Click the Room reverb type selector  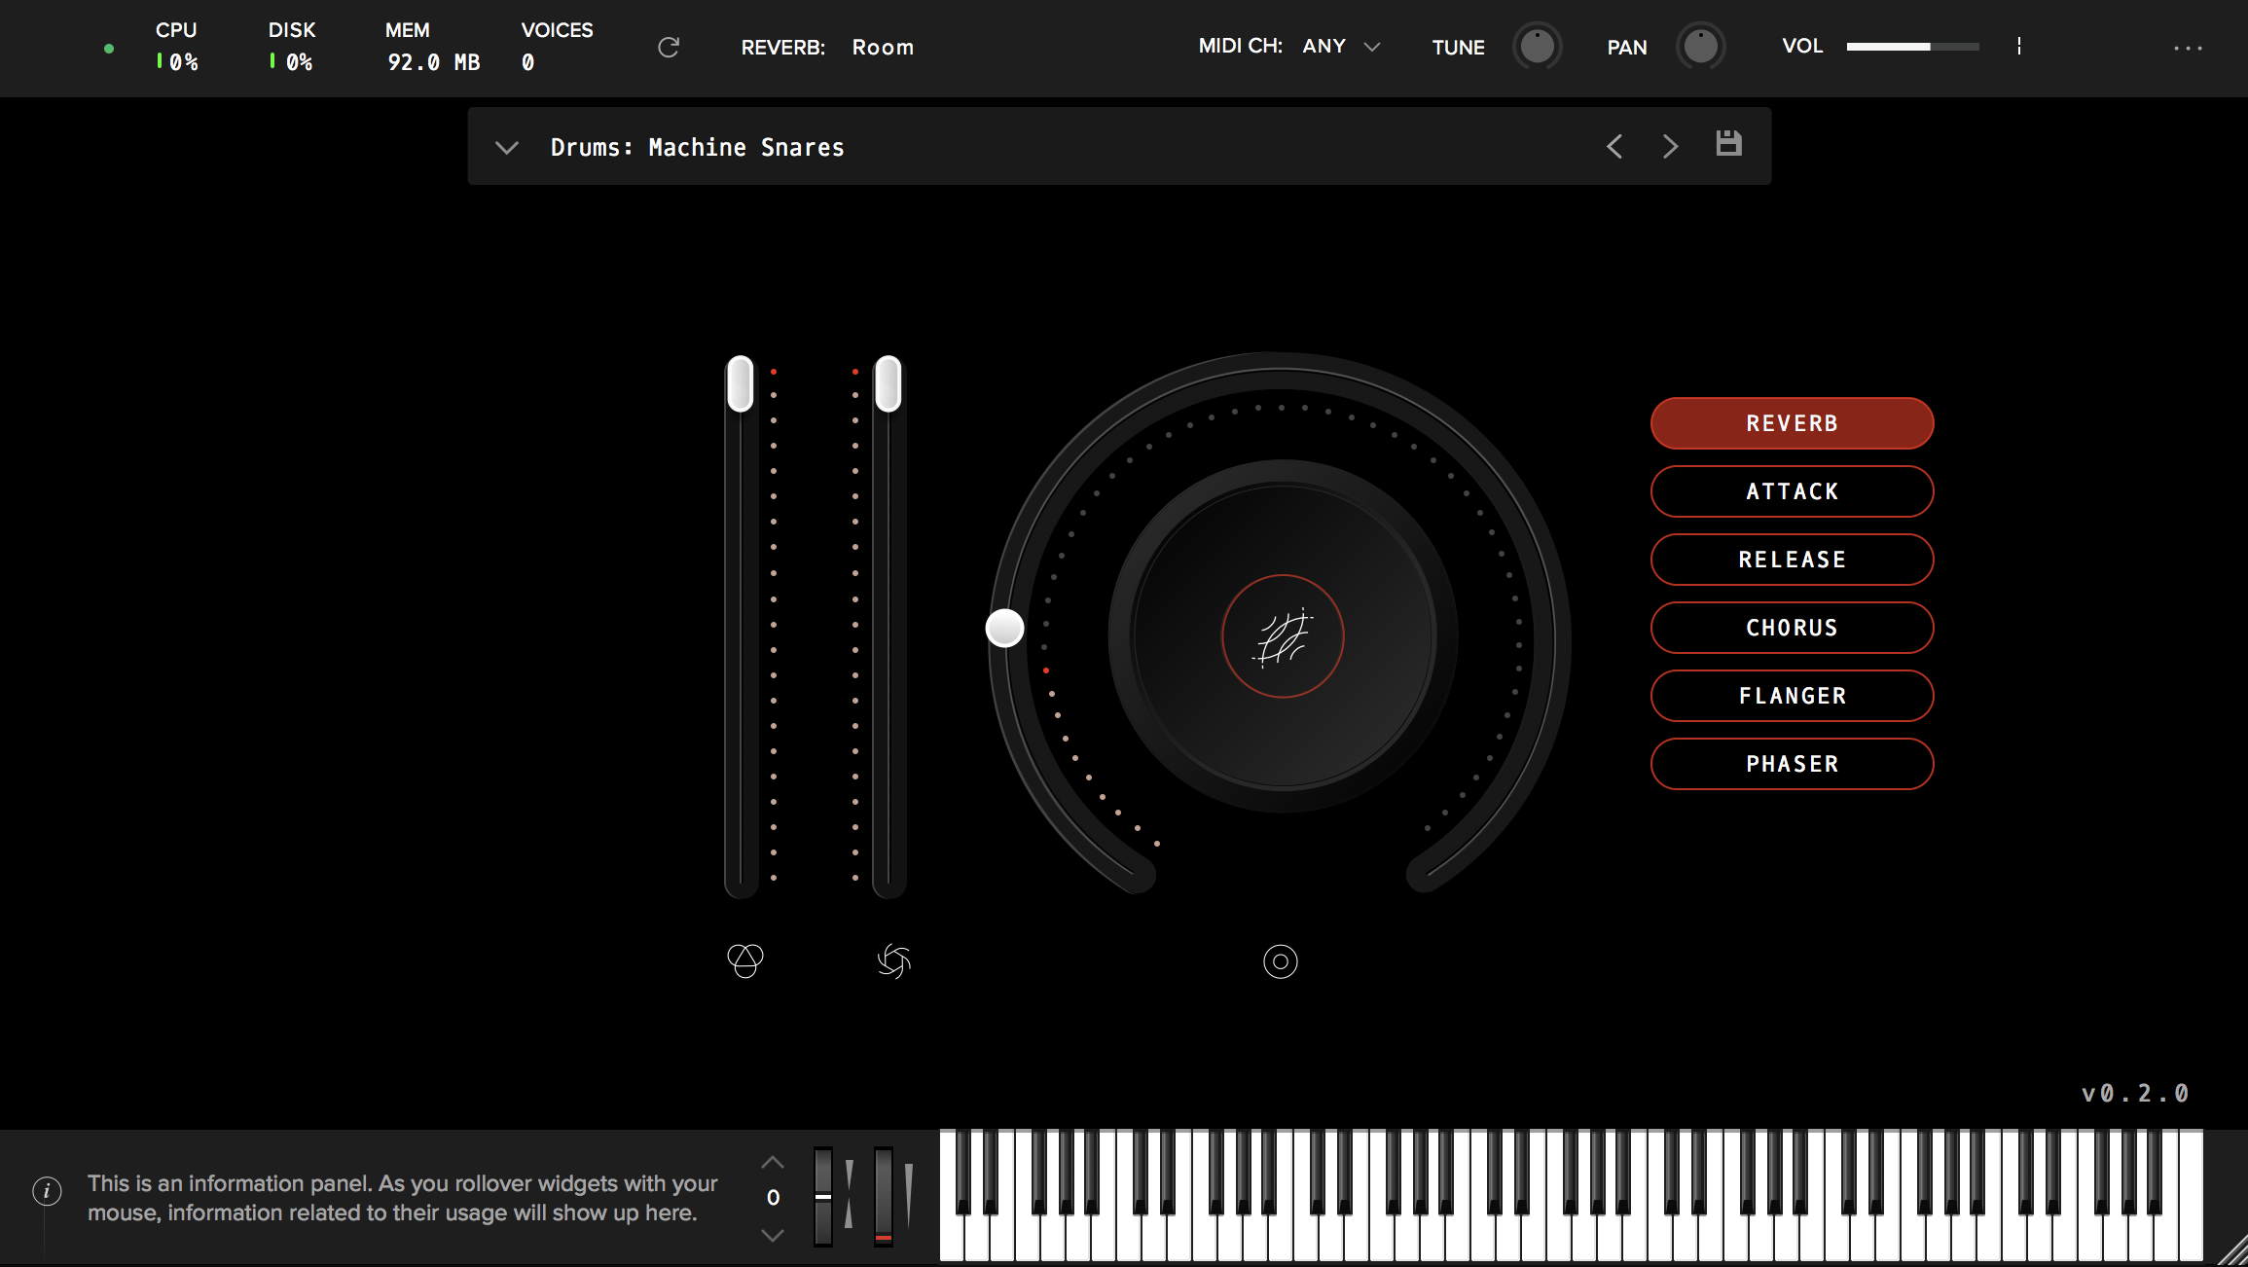coord(882,48)
